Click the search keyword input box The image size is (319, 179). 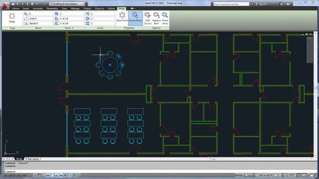(231, 4)
